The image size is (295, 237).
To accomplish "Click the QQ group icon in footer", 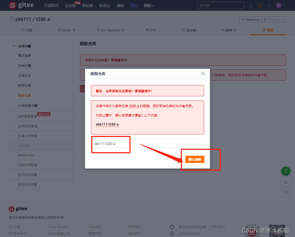I will click(172, 227).
